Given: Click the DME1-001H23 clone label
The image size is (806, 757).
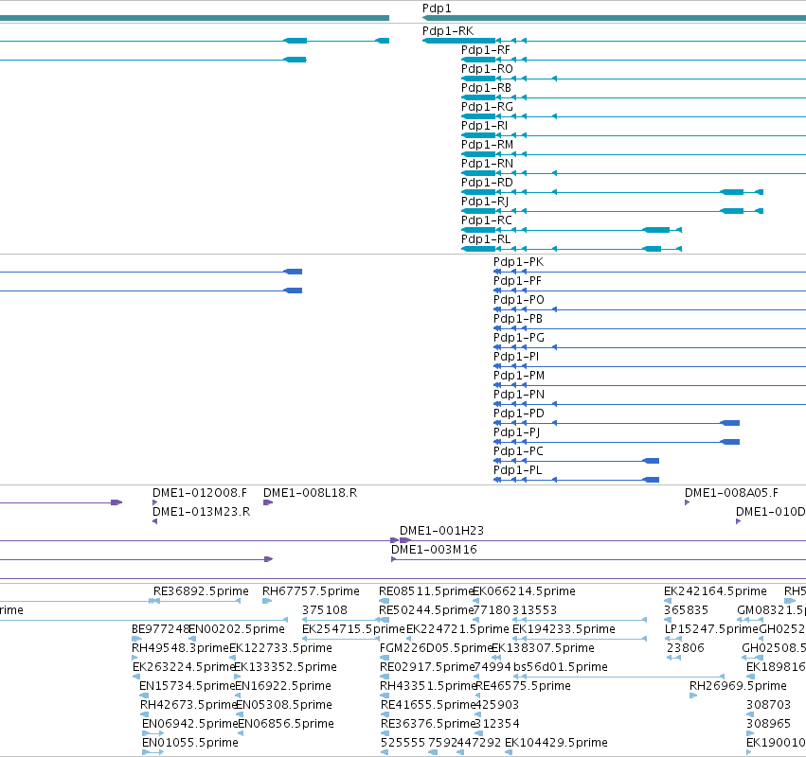Looking at the screenshot, I should point(441,531).
